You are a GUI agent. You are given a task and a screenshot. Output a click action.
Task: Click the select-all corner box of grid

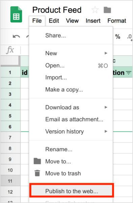point(10,61)
